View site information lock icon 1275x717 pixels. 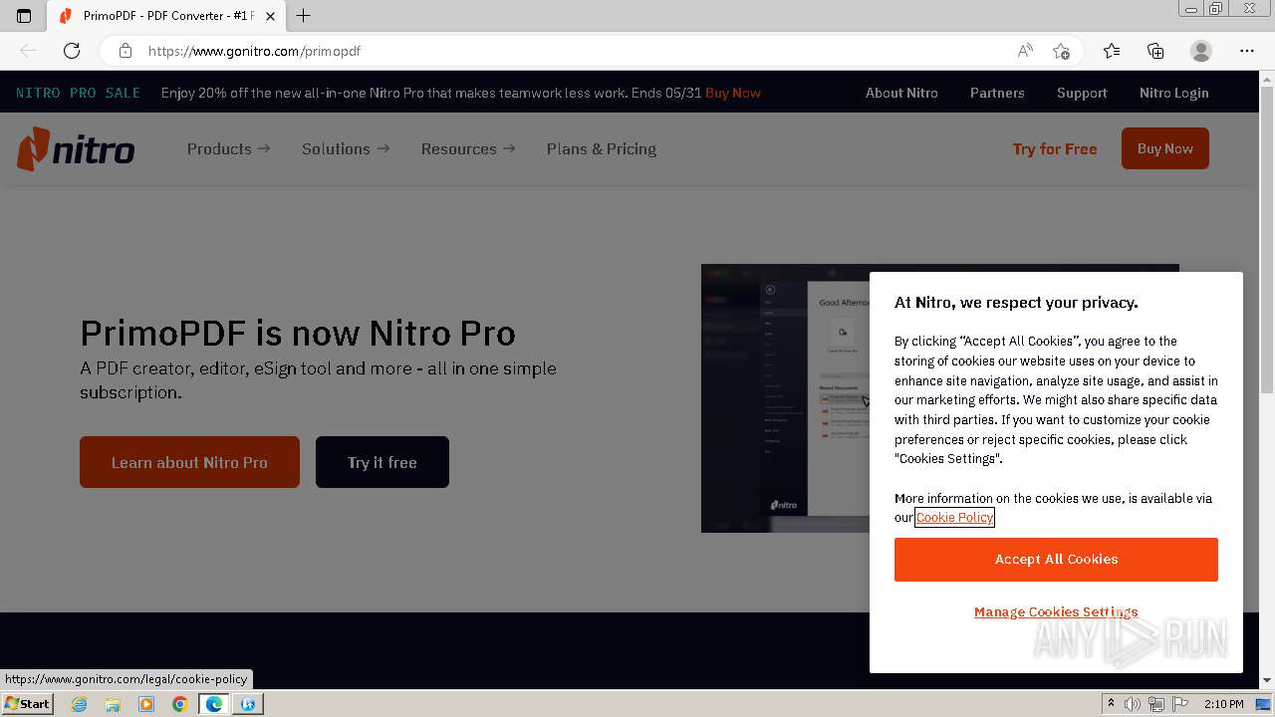tap(126, 51)
